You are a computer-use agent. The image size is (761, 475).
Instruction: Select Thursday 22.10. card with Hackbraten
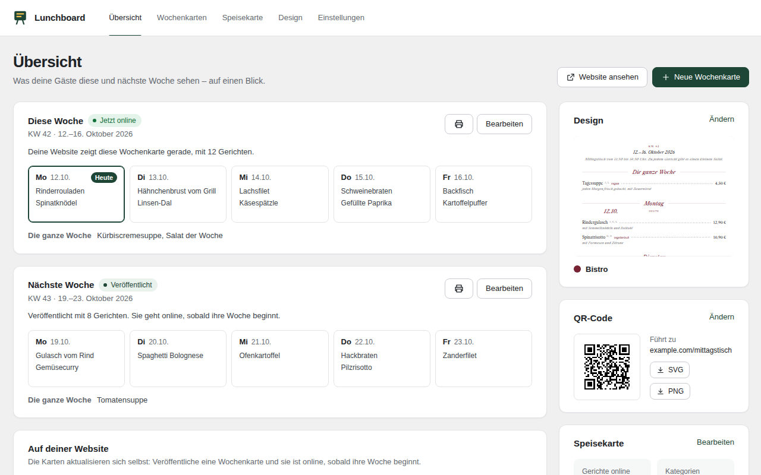(382, 359)
